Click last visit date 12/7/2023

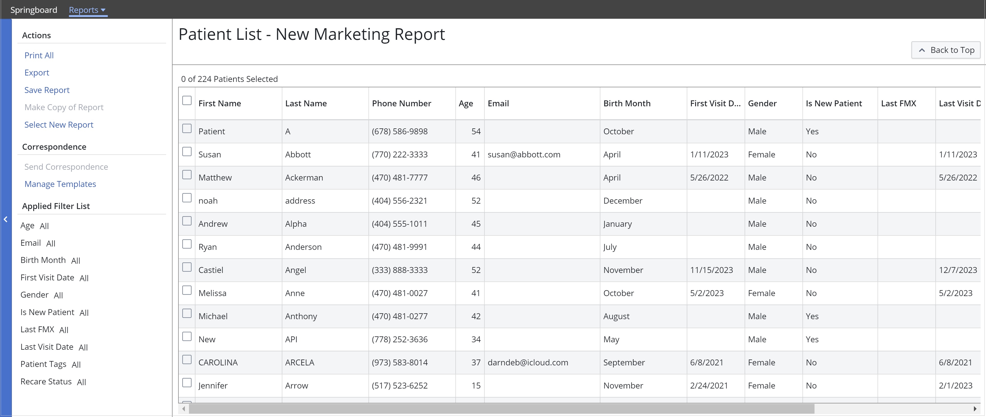tap(958, 270)
